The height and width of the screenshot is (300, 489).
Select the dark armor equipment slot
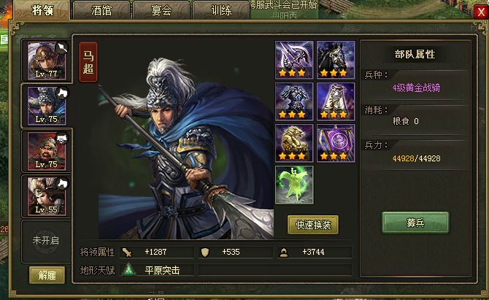[294, 101]
